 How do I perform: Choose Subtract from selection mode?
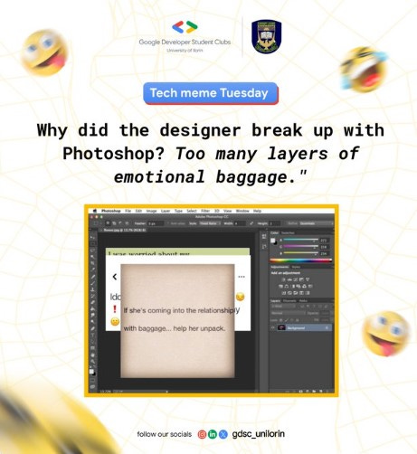tap(120, 223)
